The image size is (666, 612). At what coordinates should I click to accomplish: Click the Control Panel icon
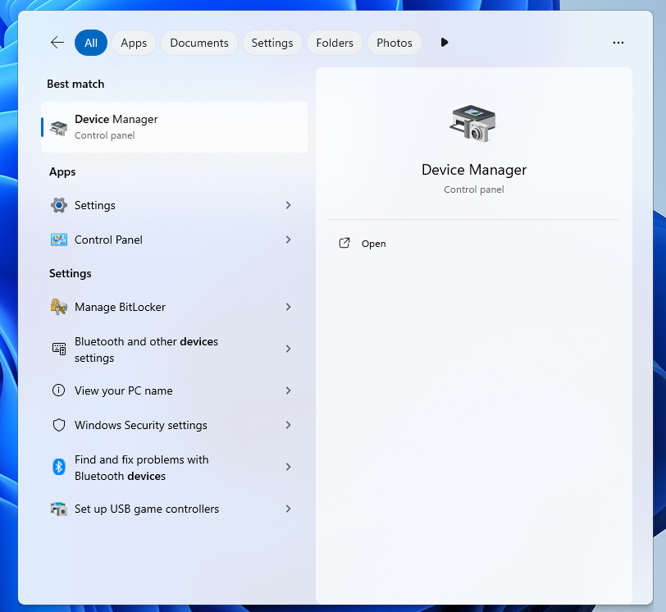[x=58, y=240]
